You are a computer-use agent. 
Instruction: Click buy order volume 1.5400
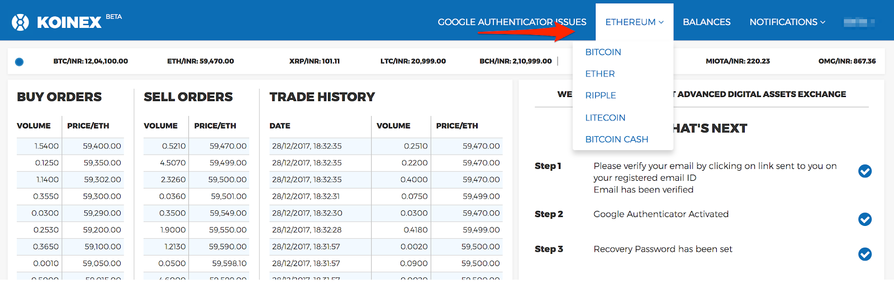(x=46, y=146)
